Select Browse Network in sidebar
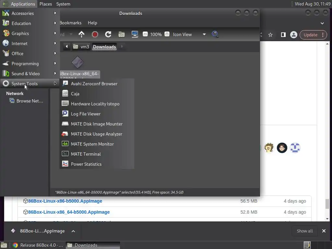Image resolution: width=332 pixels, height=249 pixels. [x=26, y=101]
